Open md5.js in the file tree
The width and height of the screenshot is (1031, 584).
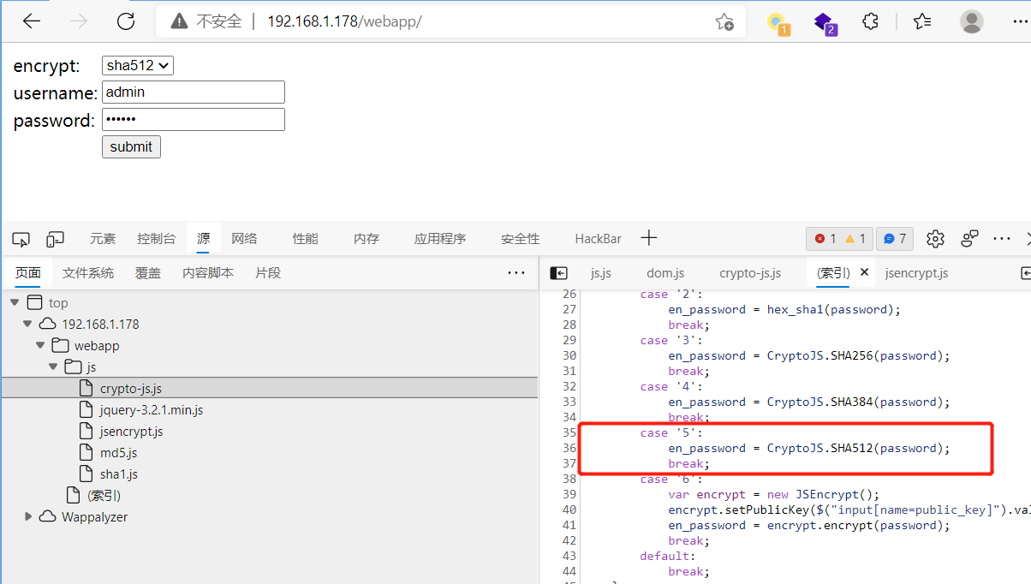point(118,453)
